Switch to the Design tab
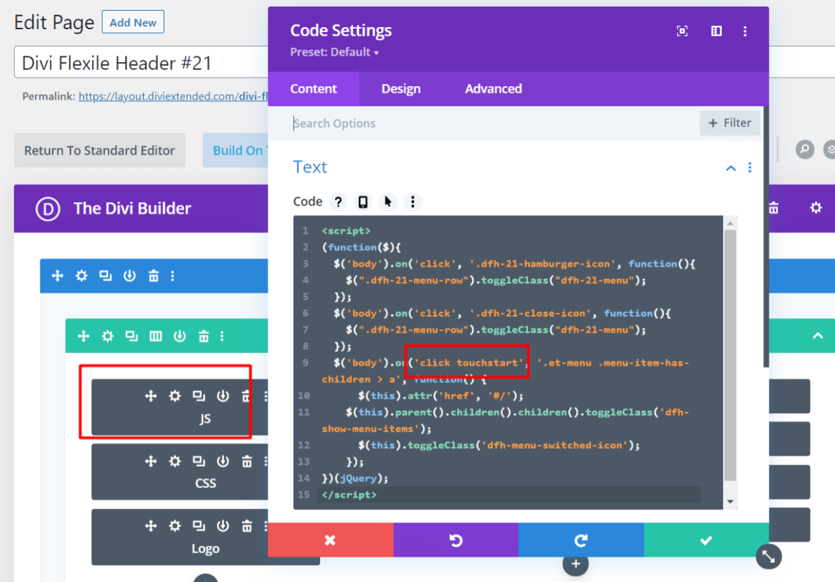 click(401, 88)
